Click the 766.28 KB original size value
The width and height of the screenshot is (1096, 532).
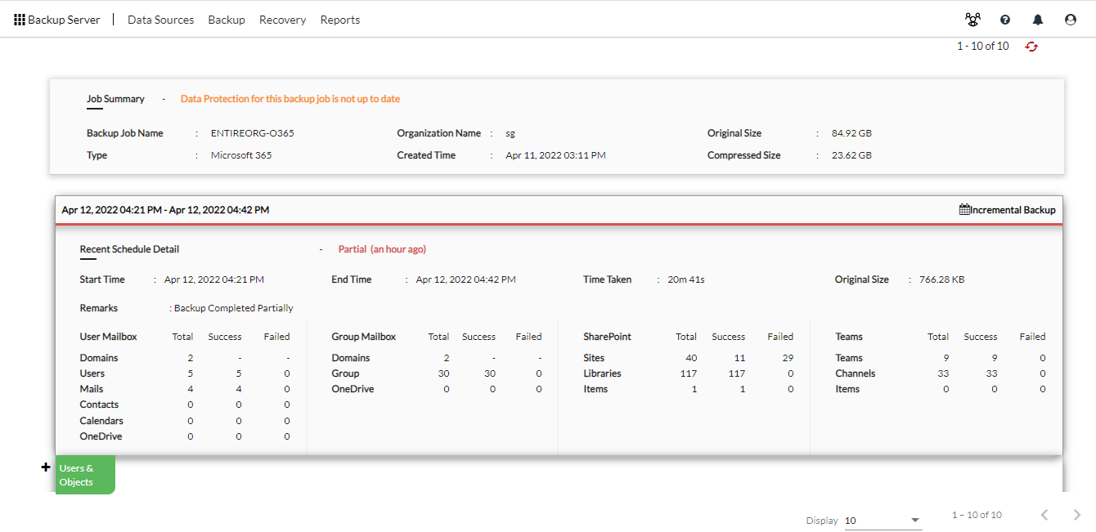[942, 279]
